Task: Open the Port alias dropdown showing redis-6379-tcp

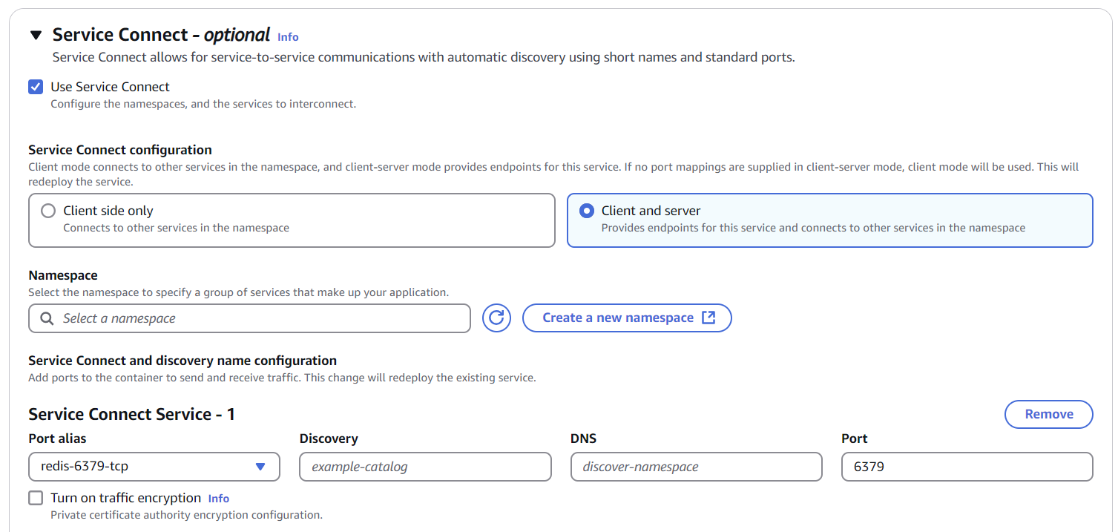Action: click(145, 467)
